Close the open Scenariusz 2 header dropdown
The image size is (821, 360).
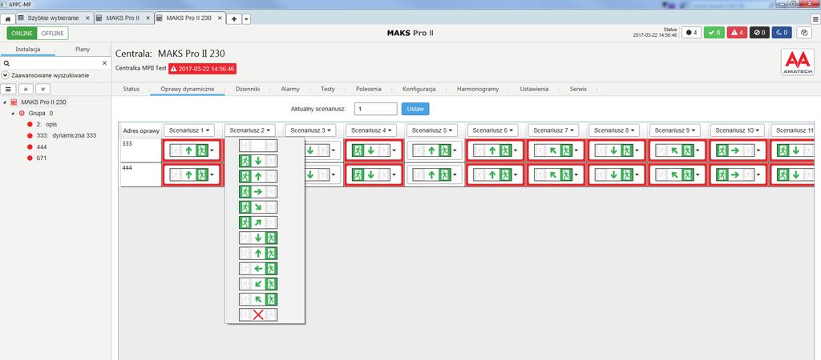(250, 130)
